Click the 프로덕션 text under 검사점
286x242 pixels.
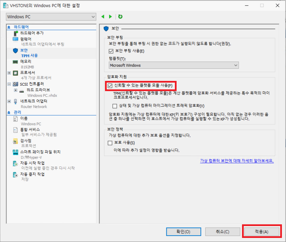pos(29,146)
